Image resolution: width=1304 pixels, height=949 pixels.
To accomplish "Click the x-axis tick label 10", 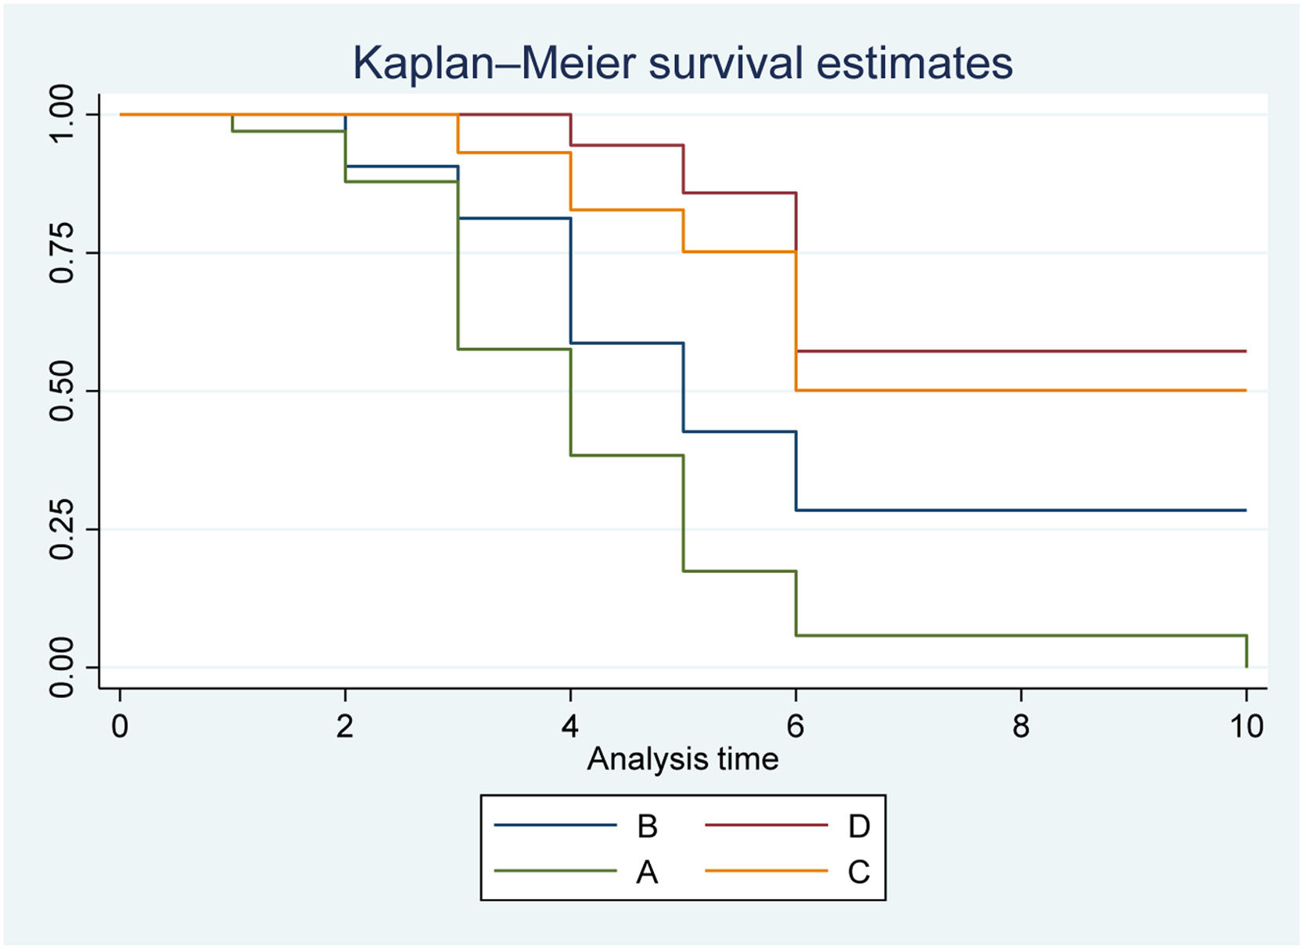I will pos(1246,726).
